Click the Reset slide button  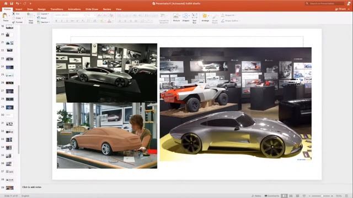coord(42,18)
